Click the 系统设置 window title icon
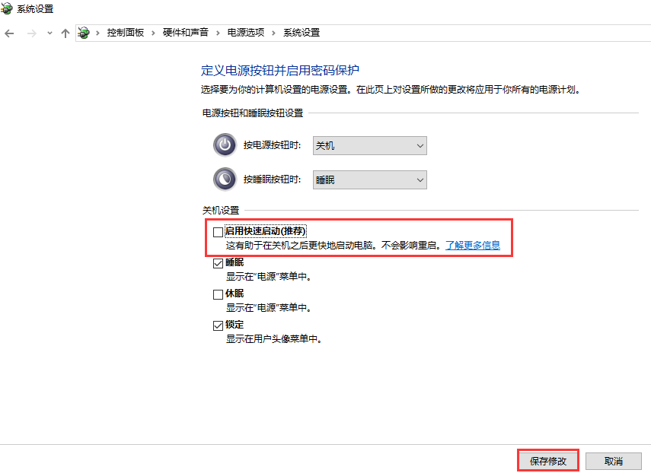This screenshot has width=651, height=473. (x=8, y=8)
